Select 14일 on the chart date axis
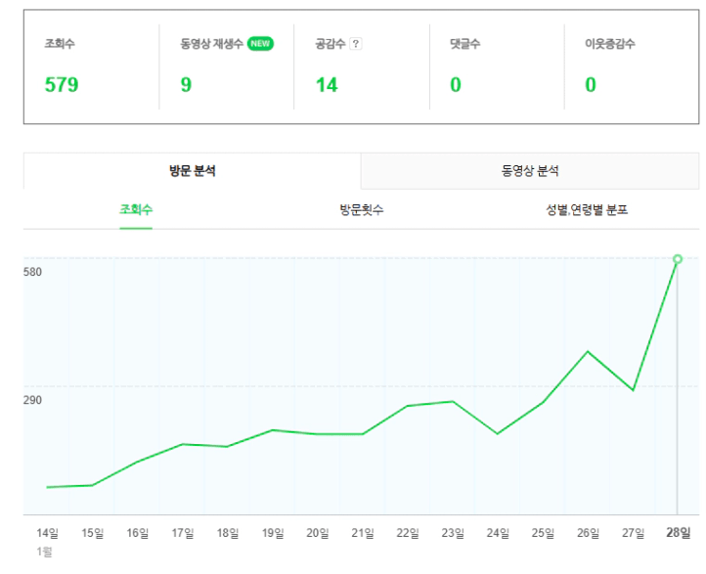Image resolution: width=706 pixels, height=574 pixels. [x=47, y=533]
